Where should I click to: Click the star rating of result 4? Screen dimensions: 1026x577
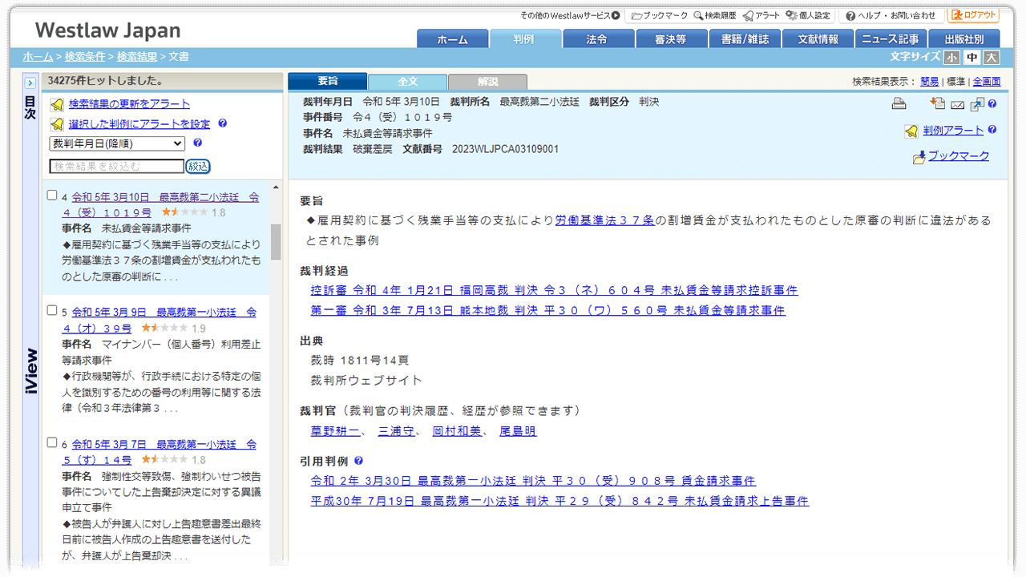(183, 212)
